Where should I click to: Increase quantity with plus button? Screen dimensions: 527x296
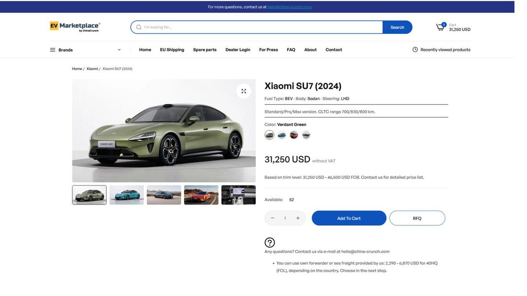click(x=298, y=218)
